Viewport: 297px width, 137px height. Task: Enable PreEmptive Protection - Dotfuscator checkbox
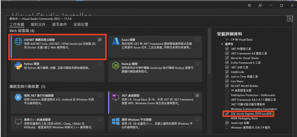[227, 95]
